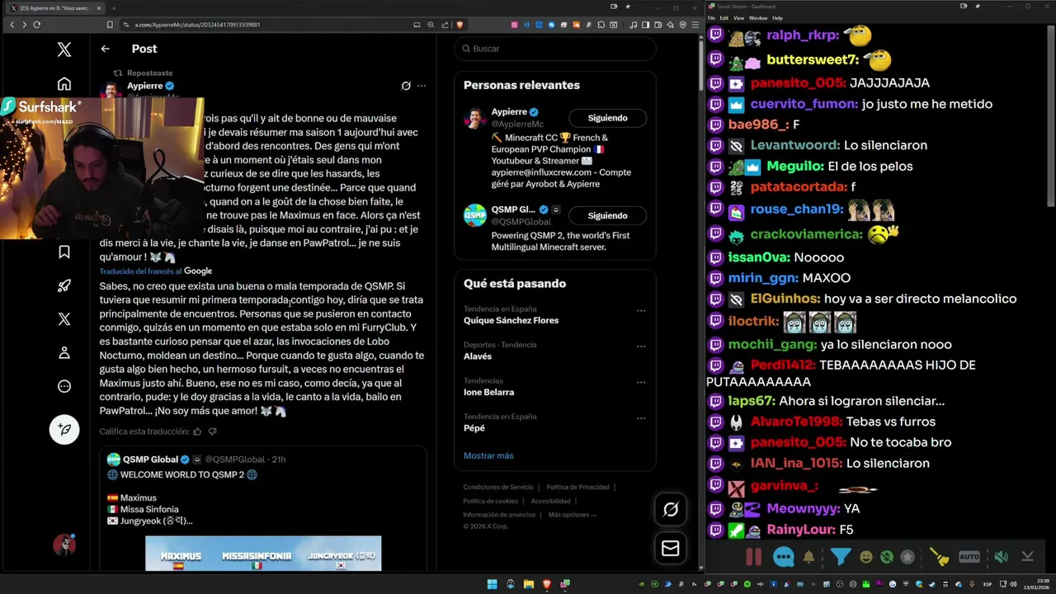
Task: Open the blue filter funnel in Social Stream
Action: 841,557
